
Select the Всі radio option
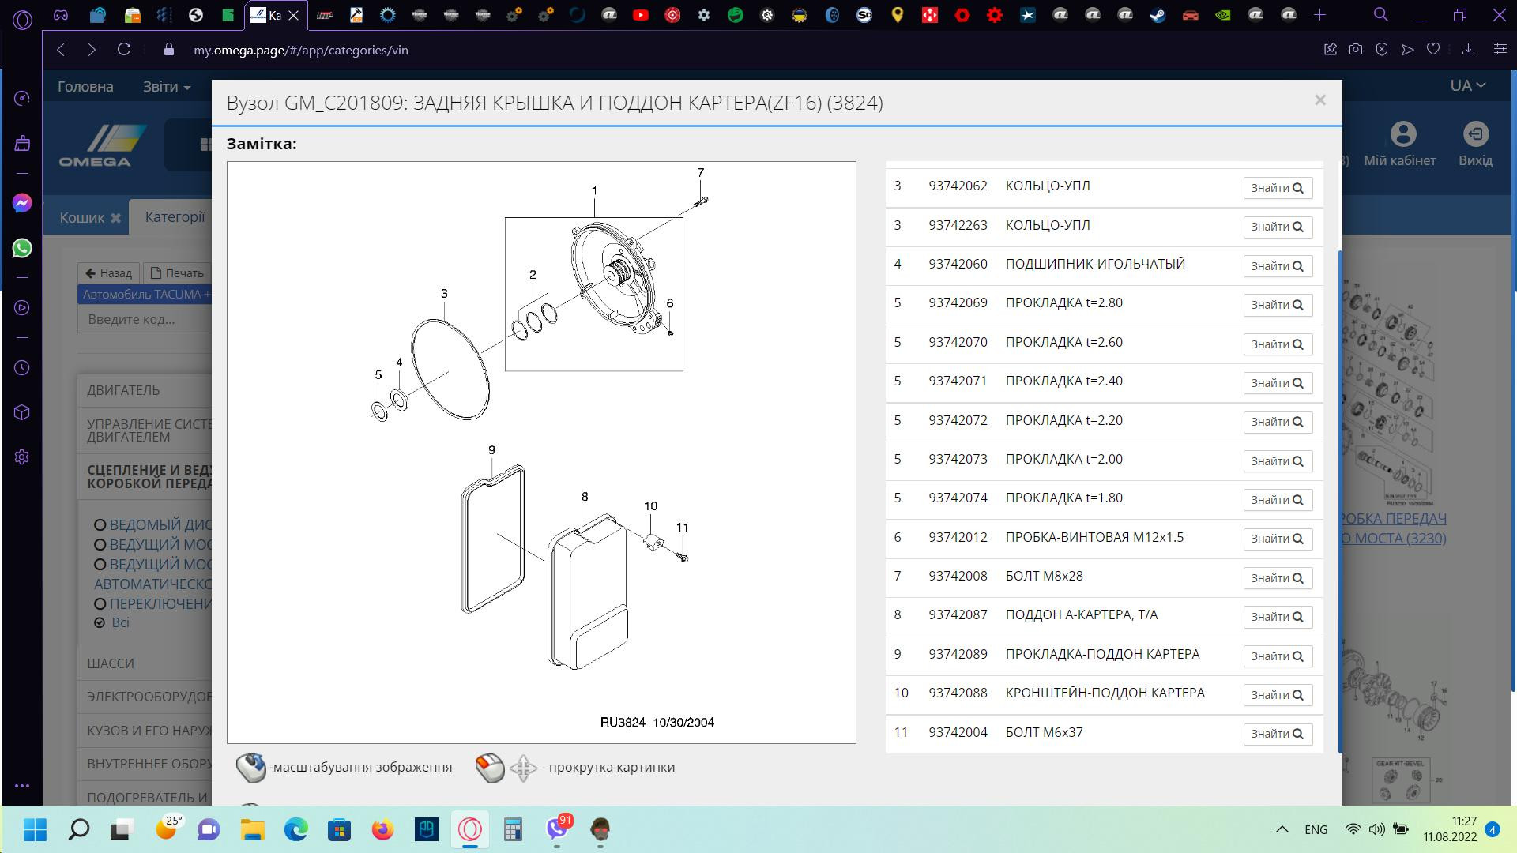pyautogui.click(x=100, y=623)
